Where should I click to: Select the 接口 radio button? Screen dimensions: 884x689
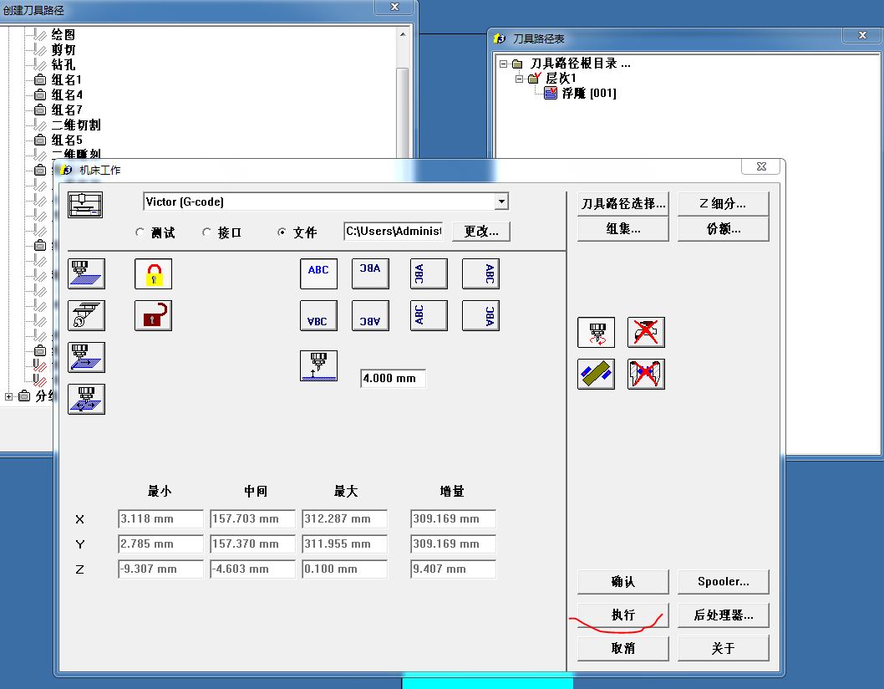click(x=207, y=232)
